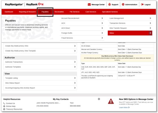Select the Payables menu tab

point(45,12)
